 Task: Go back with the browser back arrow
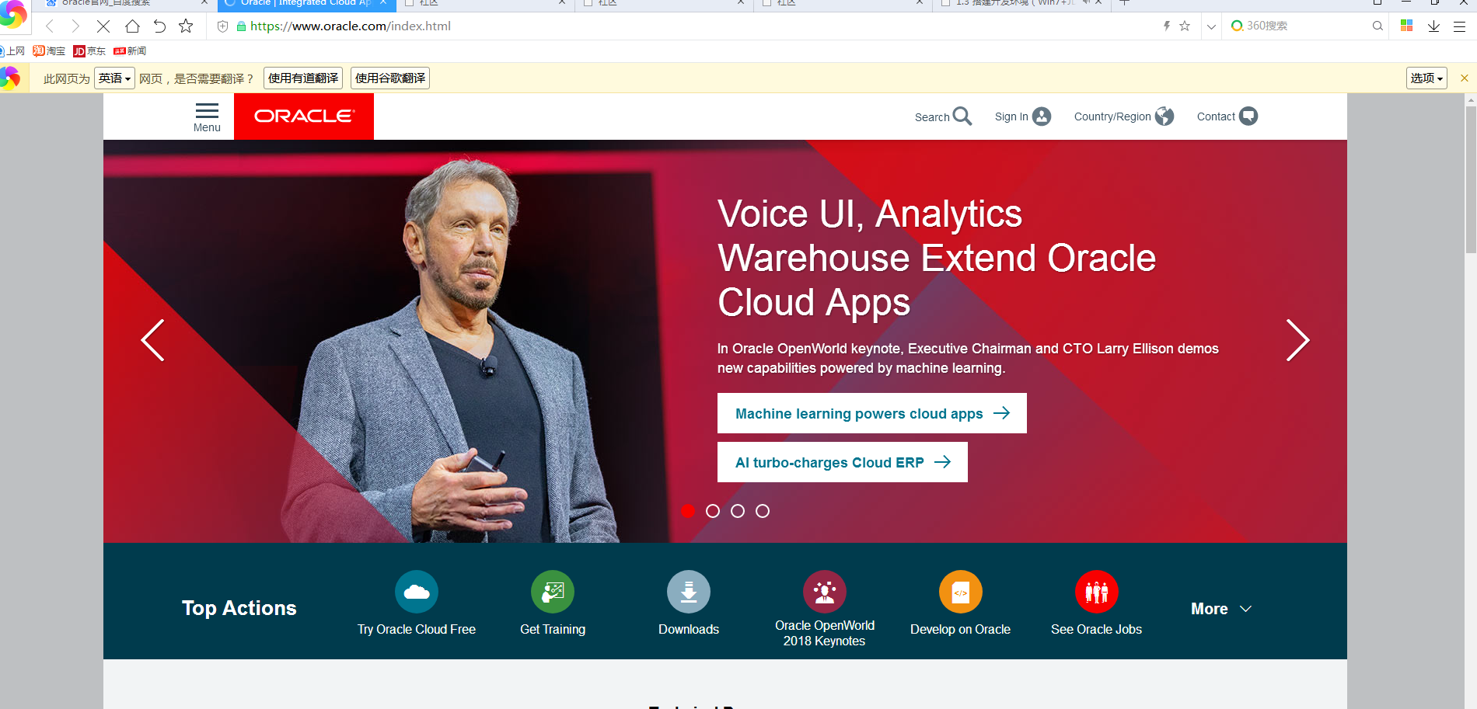click(x=50, y=26)
